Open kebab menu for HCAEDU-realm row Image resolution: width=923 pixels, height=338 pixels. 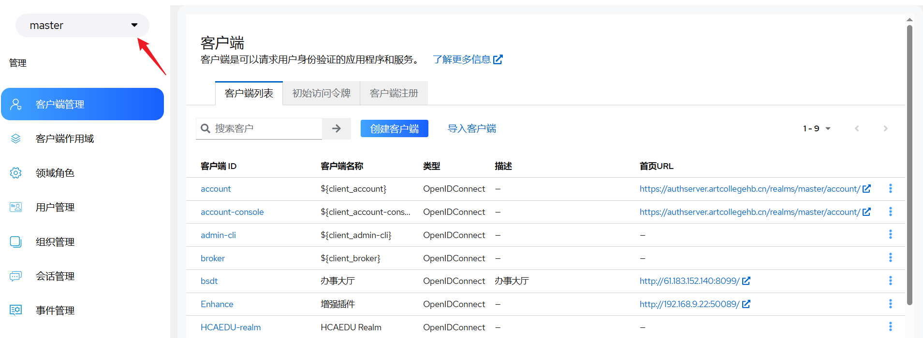pos(890,327)
